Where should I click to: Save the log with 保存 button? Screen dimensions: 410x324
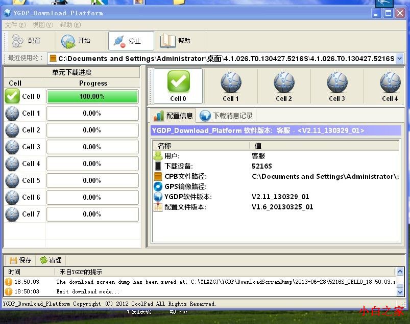20,260
